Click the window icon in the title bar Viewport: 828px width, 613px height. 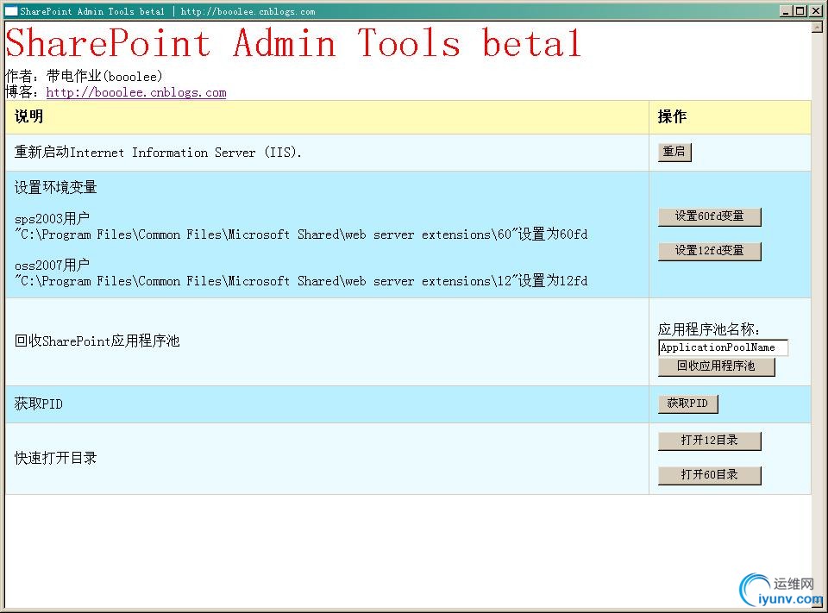[x=11, y=11]
